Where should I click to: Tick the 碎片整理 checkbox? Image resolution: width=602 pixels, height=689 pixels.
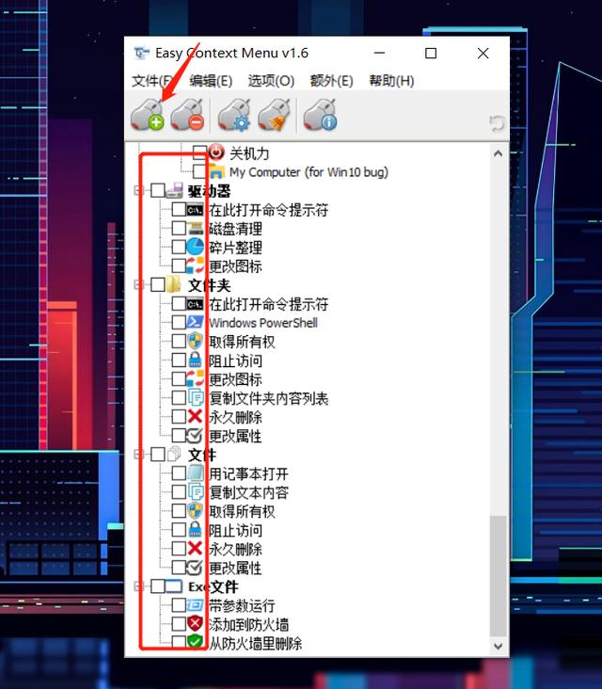pyautogui.click(x=179, y=247)
